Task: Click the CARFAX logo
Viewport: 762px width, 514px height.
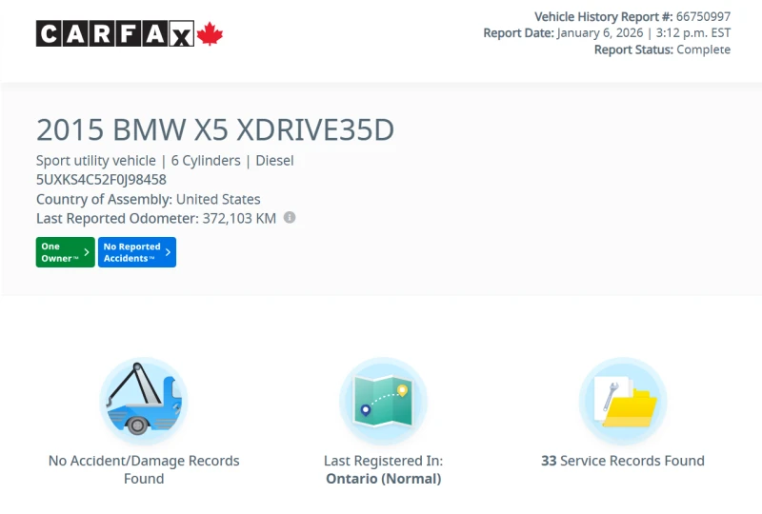Action: (x=130, y=33)
